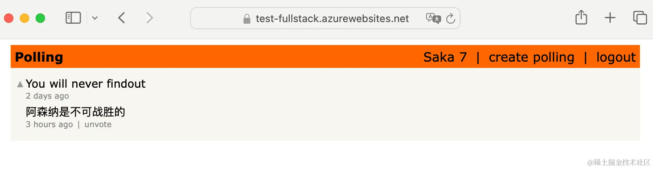Viewport: 653px width, 169px height.
Task: Click the "3 hours ago" timestamp
Action: coord(49,124)
